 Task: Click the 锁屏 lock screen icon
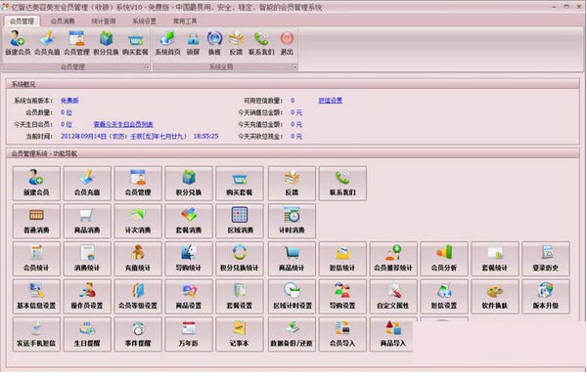point(193,43)
